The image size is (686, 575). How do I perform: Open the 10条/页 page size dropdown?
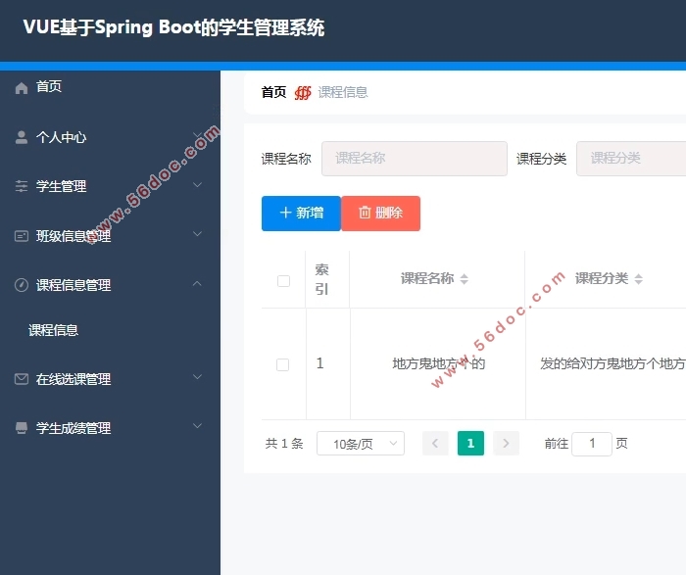[x=360, y=444]
